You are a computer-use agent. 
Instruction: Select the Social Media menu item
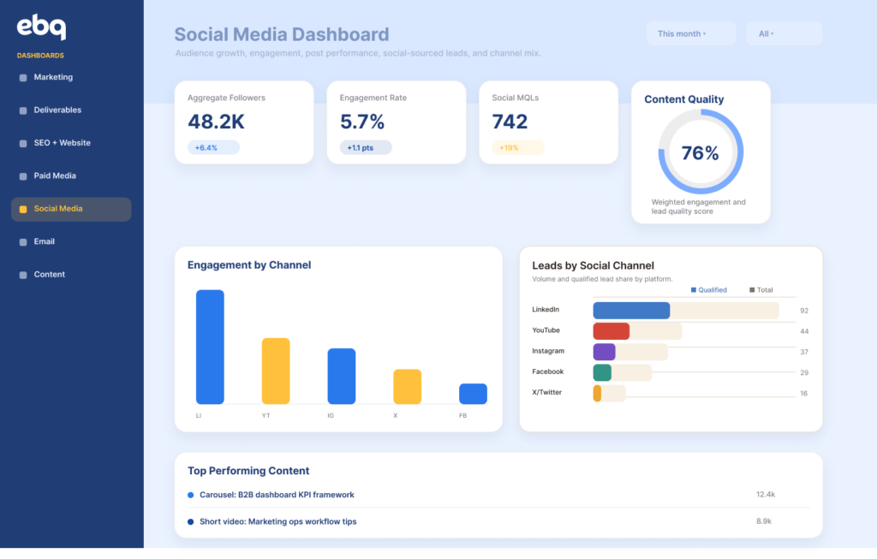(71, 209)
